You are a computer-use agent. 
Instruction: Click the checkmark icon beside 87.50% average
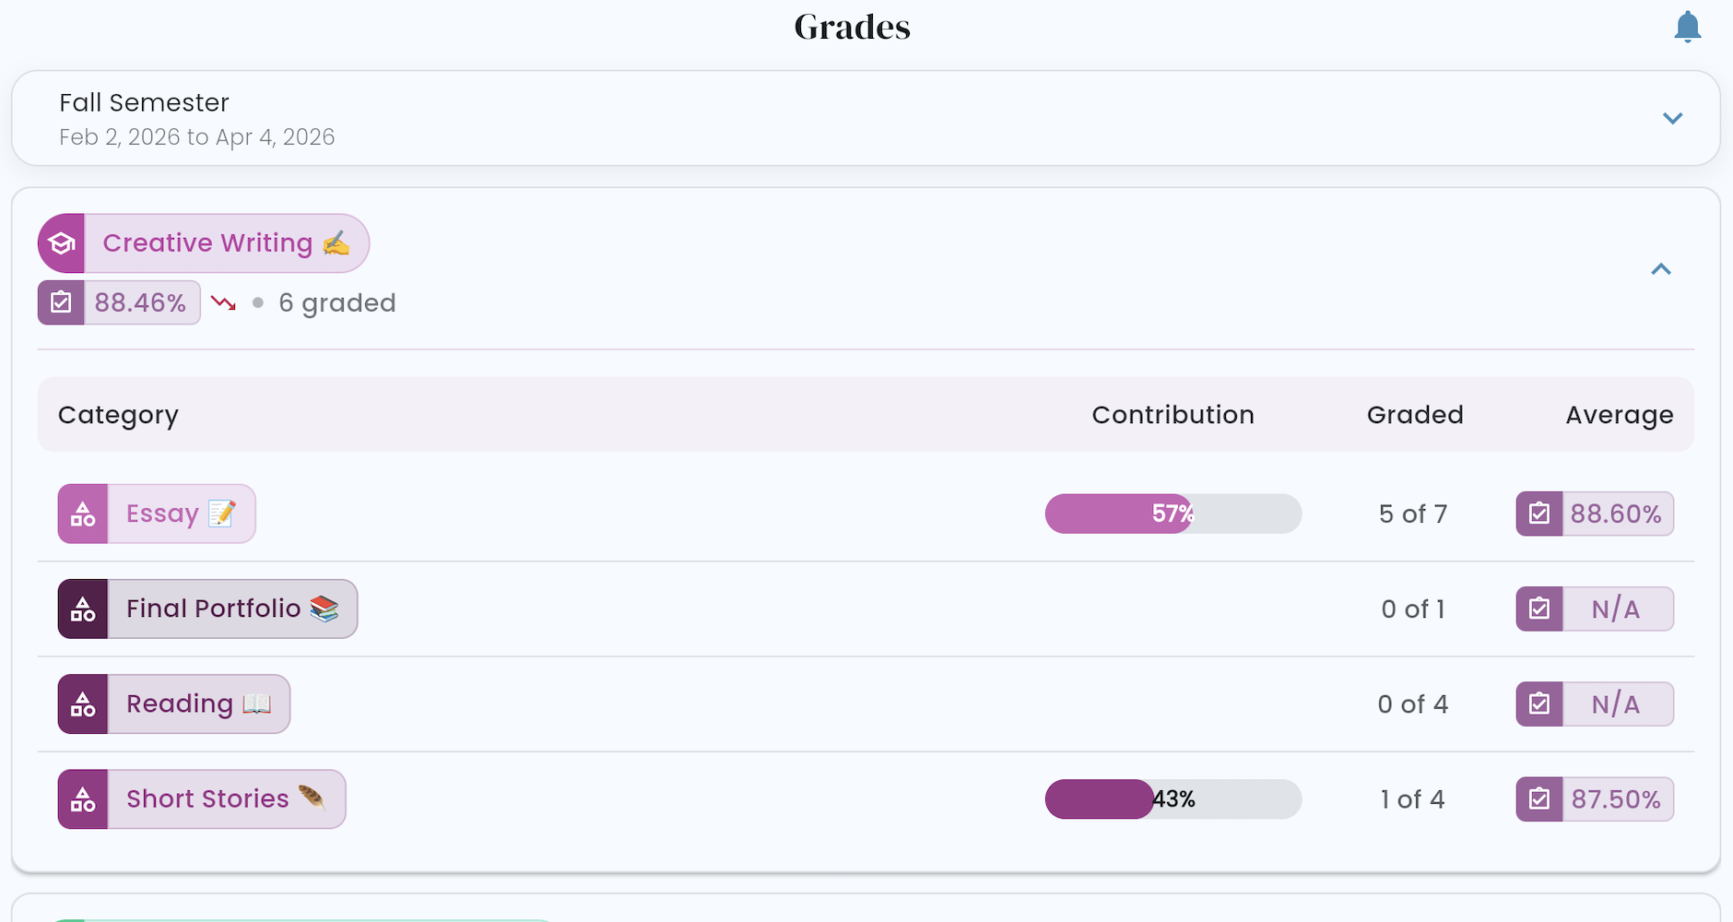pyautogui.click(x=1539, y=798)
